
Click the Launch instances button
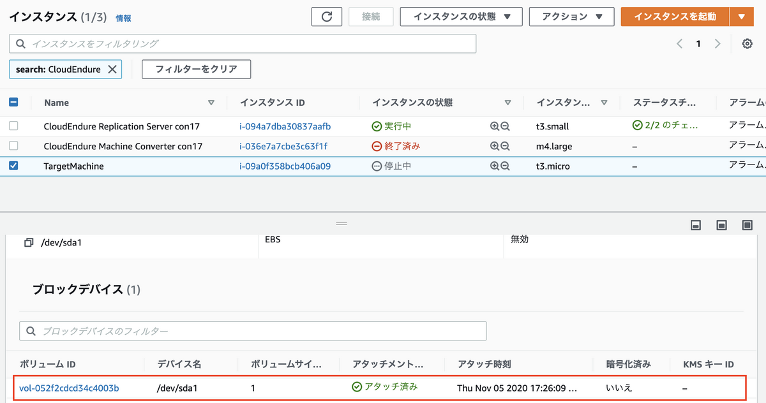point(675,17)
